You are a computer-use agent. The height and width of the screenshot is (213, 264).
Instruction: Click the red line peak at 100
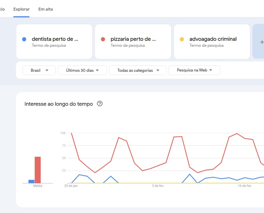[x=71, y=133]
